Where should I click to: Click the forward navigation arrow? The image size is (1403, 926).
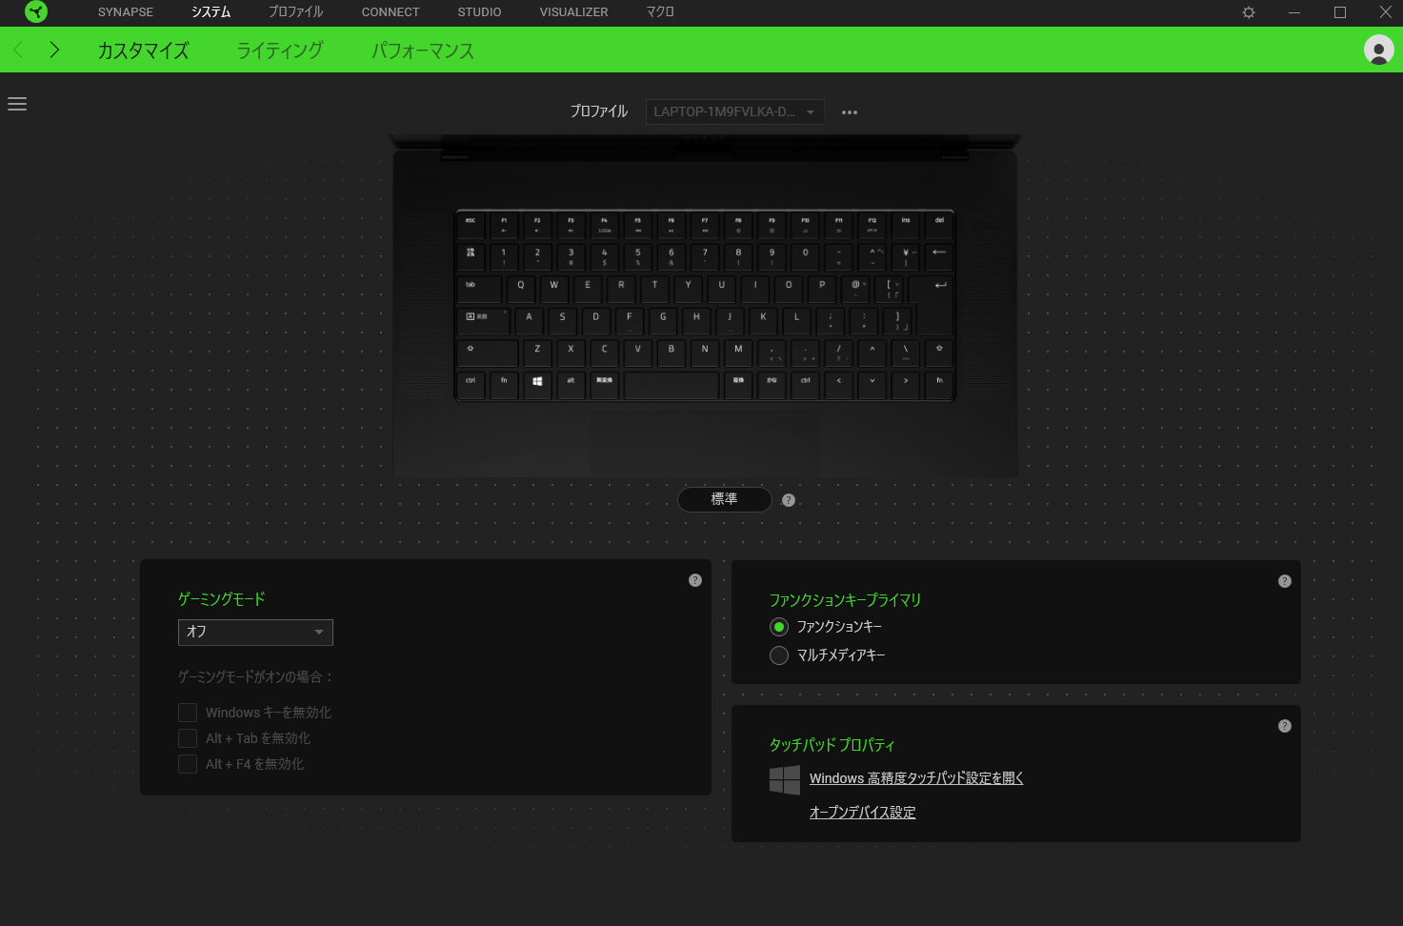[54, 50]
